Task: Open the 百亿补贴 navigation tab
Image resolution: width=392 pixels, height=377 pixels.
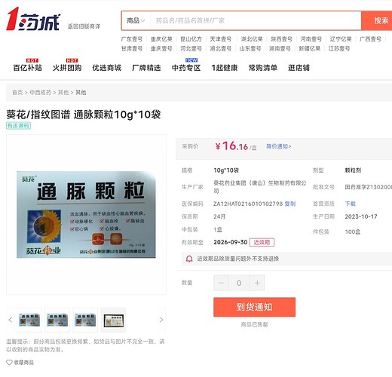Action: 28,68
